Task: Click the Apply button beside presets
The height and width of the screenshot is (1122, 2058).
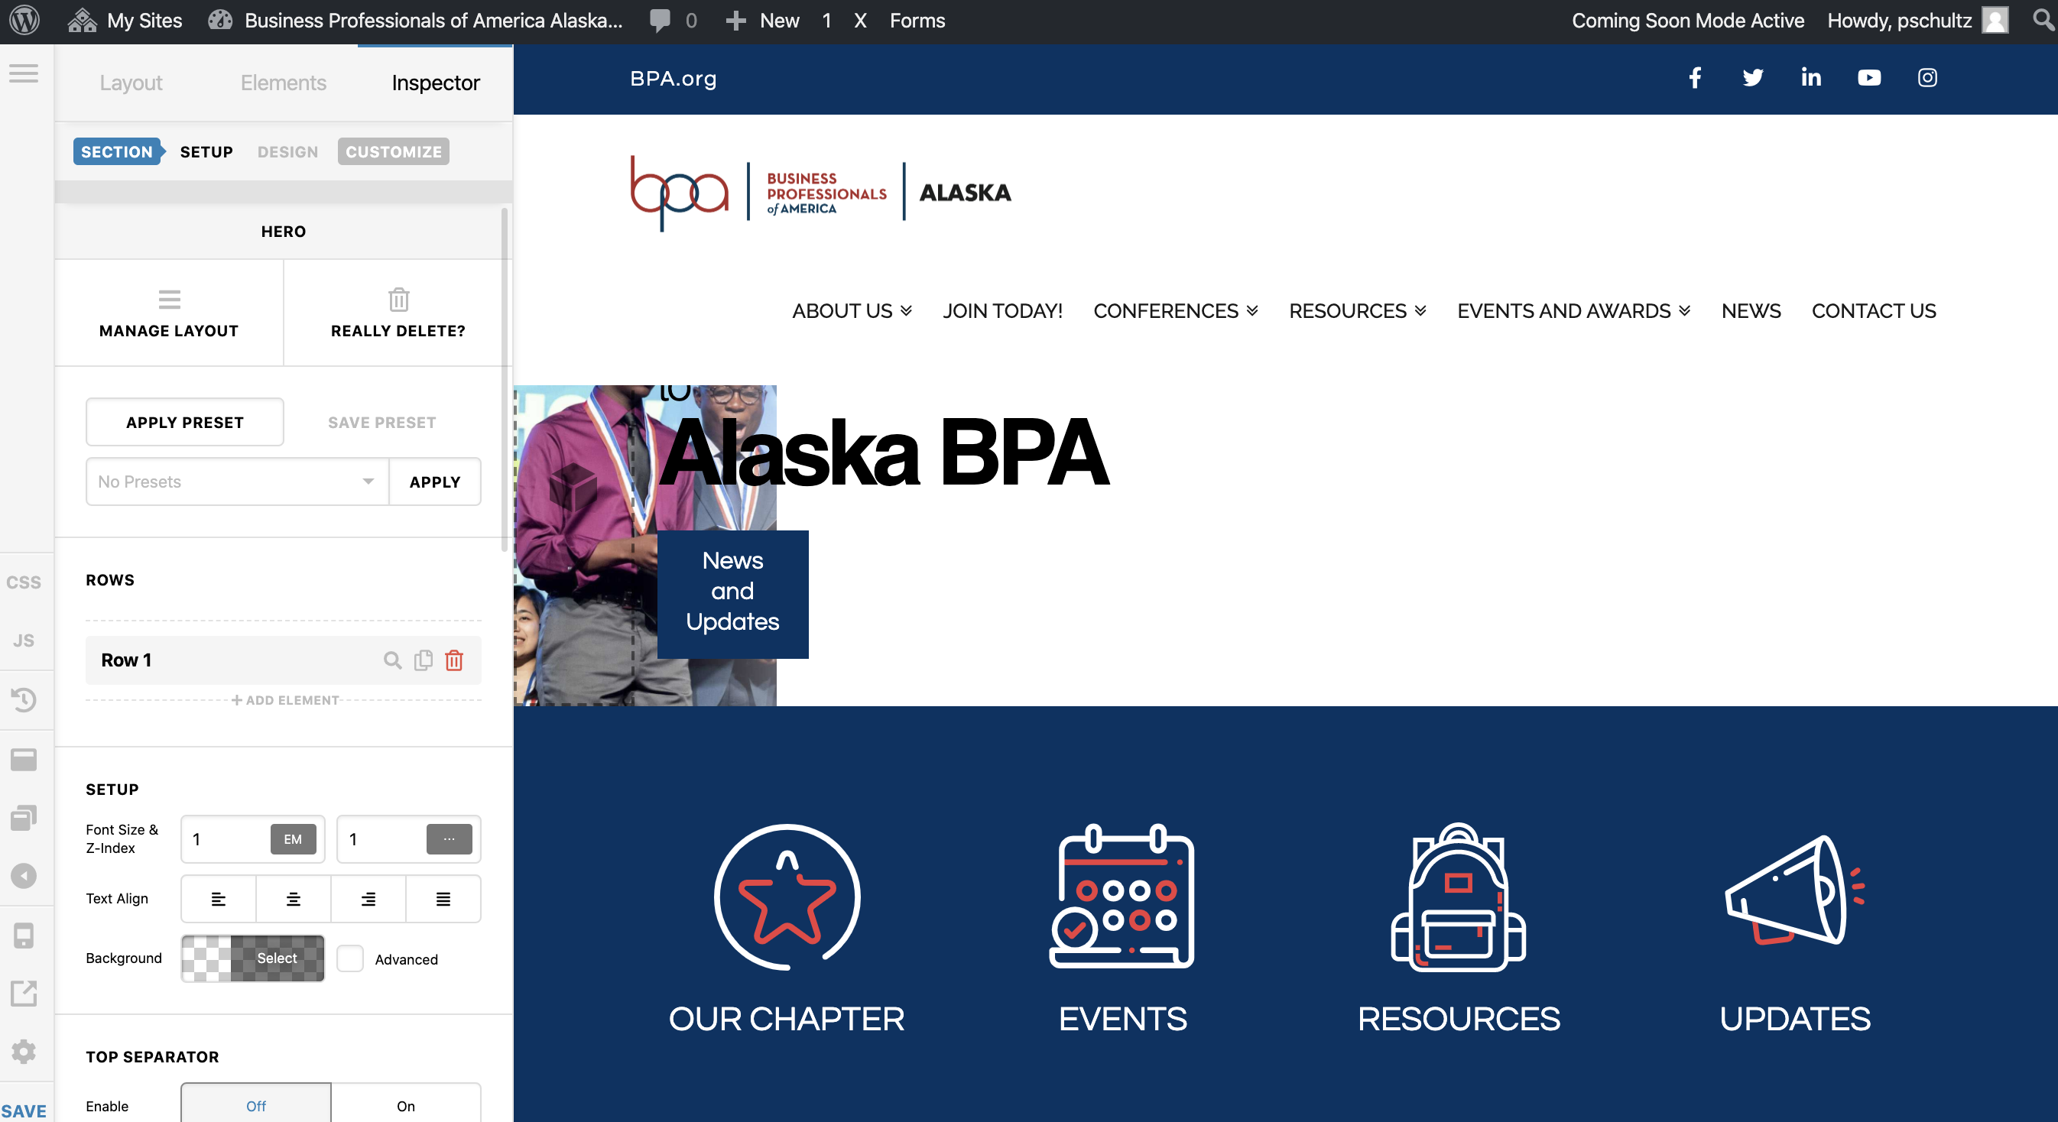Action: 434,482
